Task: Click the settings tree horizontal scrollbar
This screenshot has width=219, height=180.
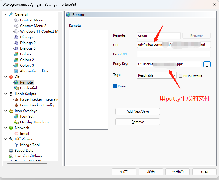Action: coord(27,163)
